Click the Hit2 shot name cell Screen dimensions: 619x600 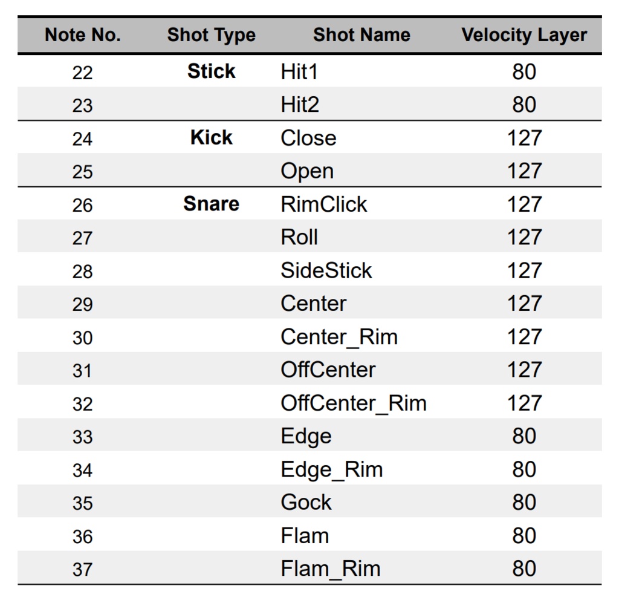300,105
